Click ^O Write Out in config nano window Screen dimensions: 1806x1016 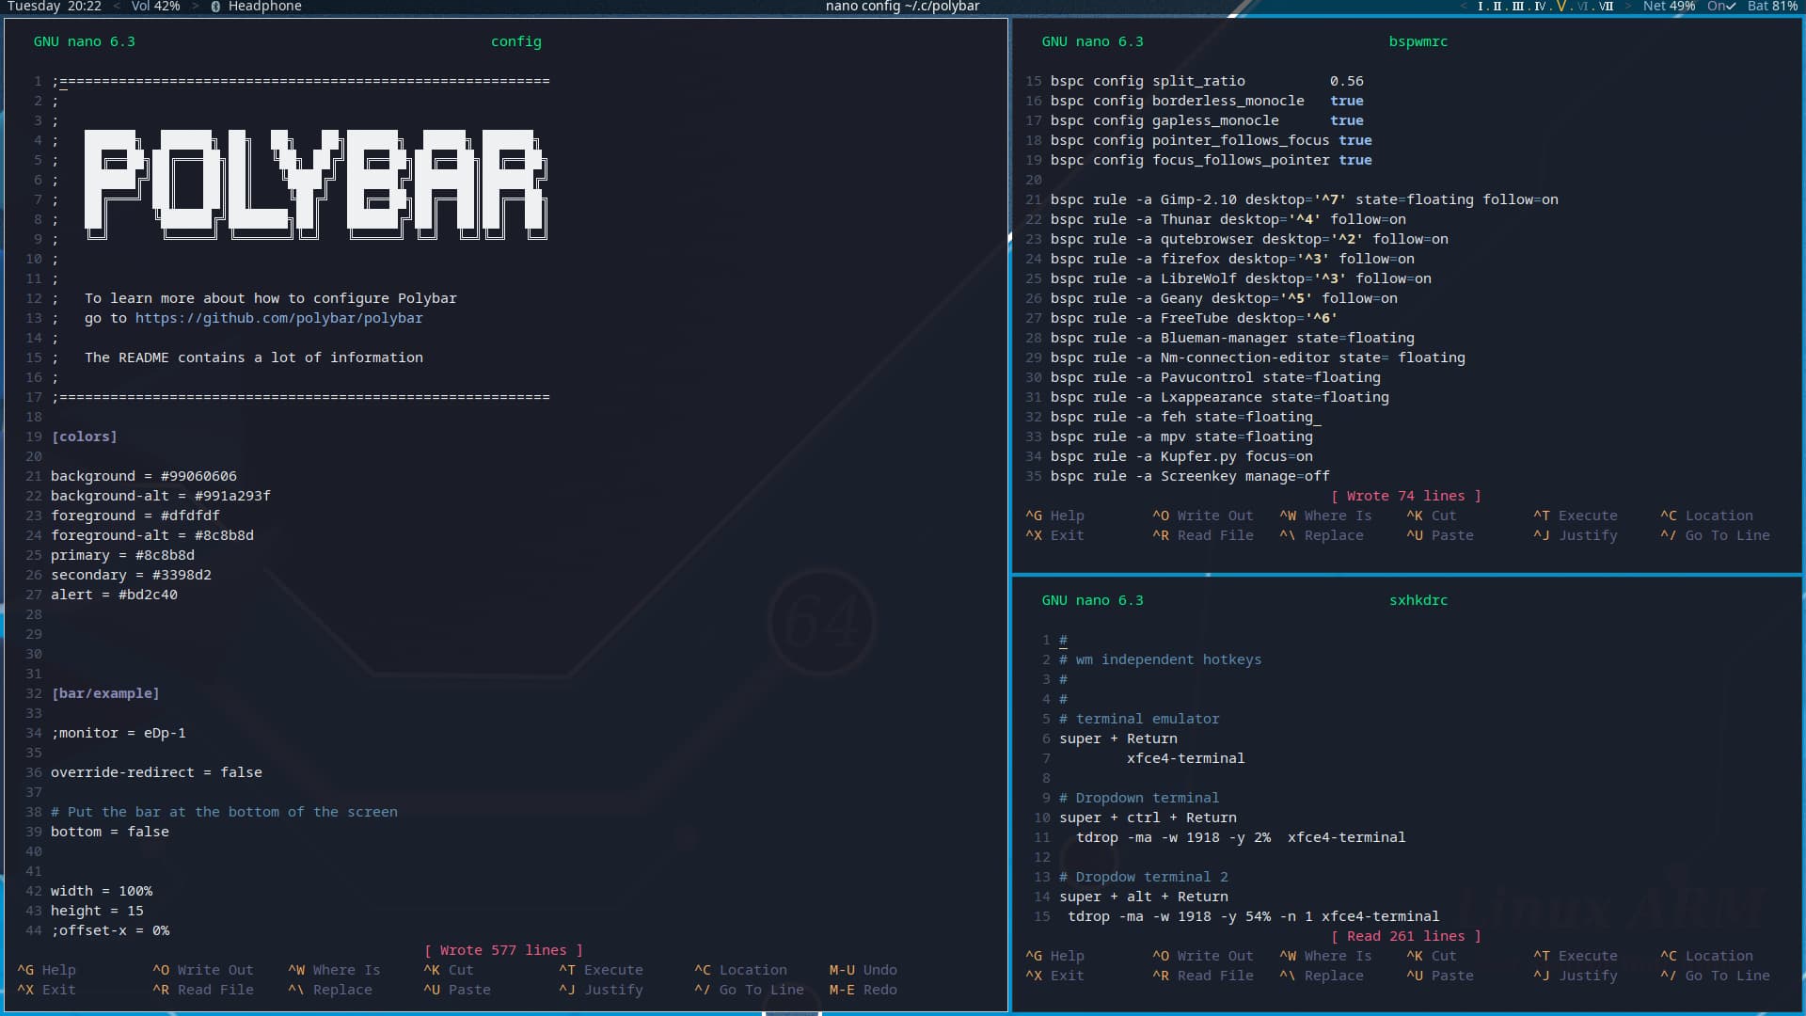pyautogui.click(x=203, y=970)
